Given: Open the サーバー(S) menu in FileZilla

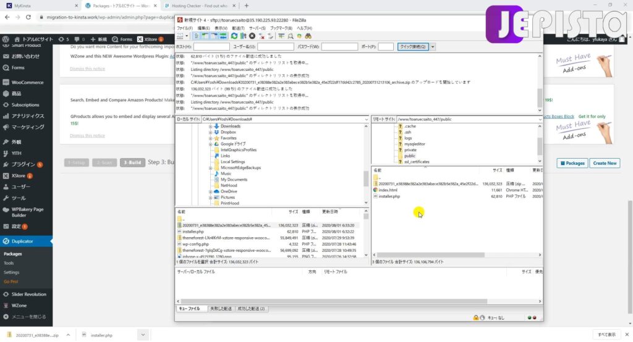Looking at the screenshot, I should (x=257, y=28).
